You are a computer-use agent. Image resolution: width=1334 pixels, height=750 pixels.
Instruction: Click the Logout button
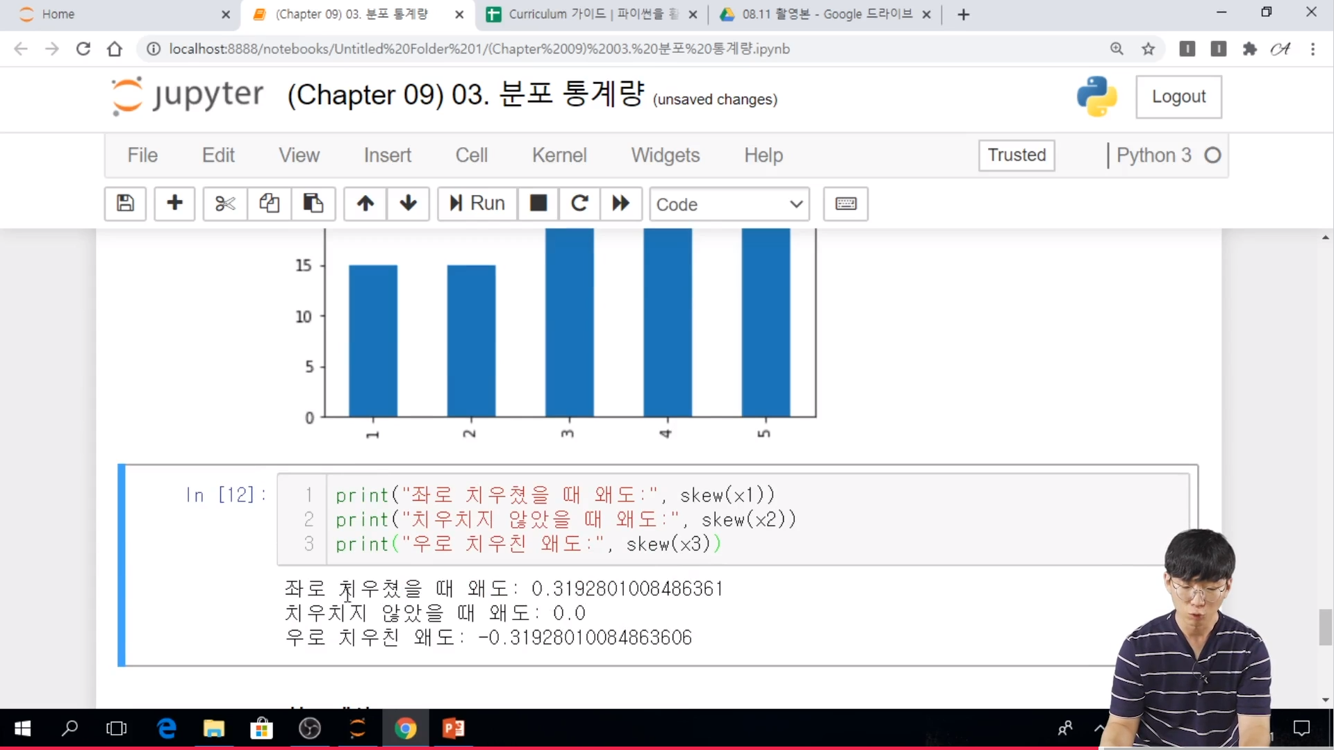1178,97
